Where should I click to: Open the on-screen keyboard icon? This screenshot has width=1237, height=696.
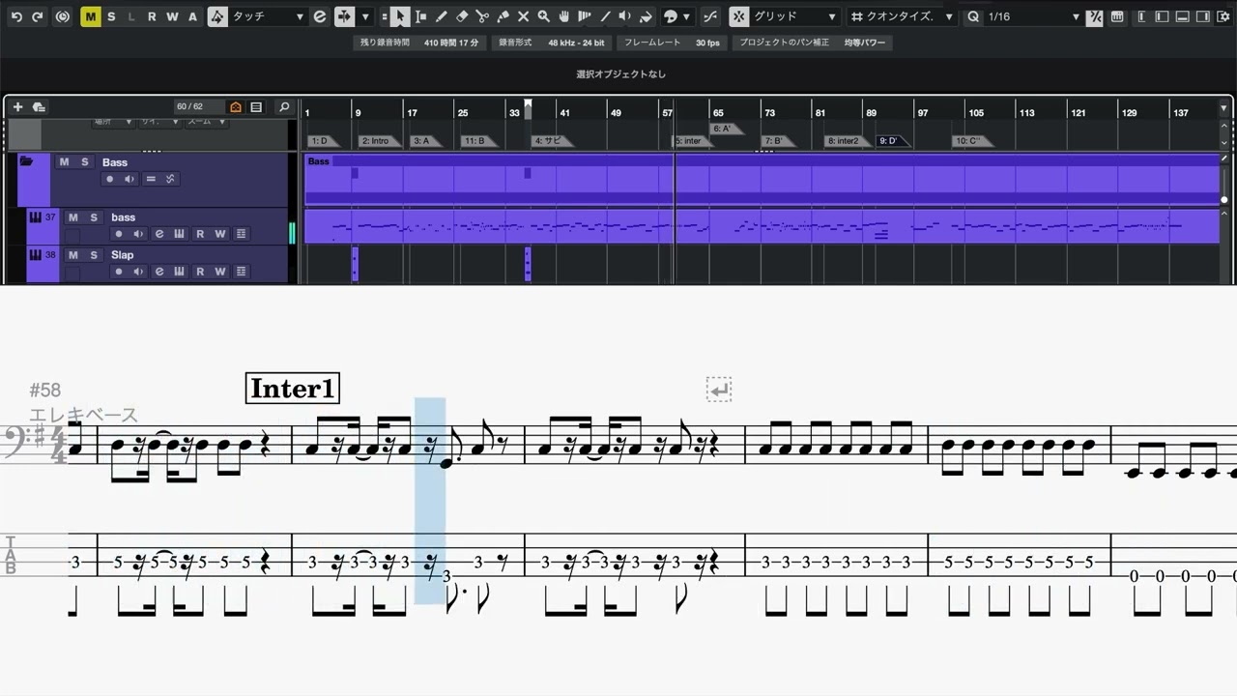[1117, 16]
